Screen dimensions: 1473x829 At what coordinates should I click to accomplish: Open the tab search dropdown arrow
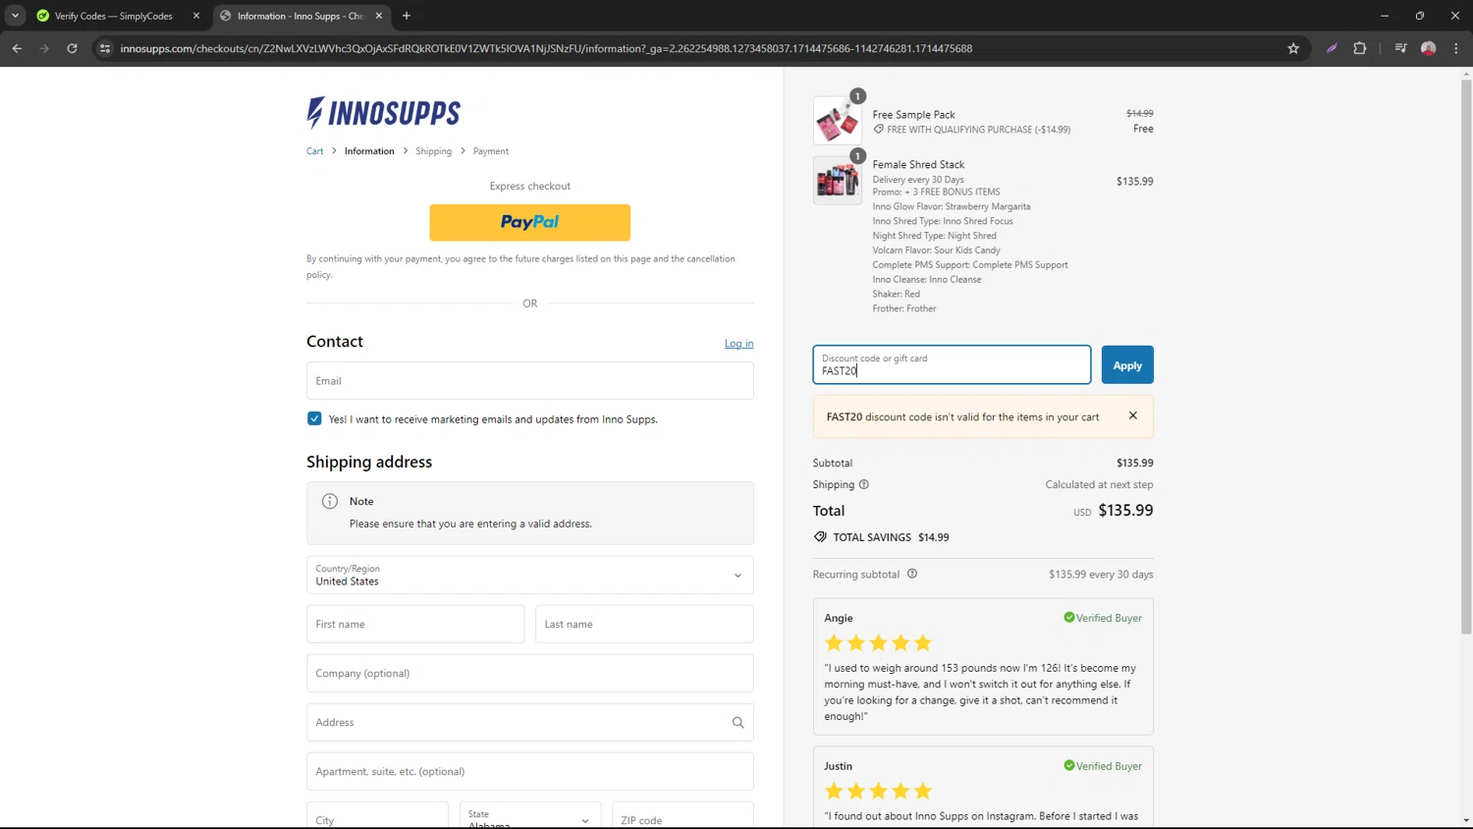pos(15,16)
